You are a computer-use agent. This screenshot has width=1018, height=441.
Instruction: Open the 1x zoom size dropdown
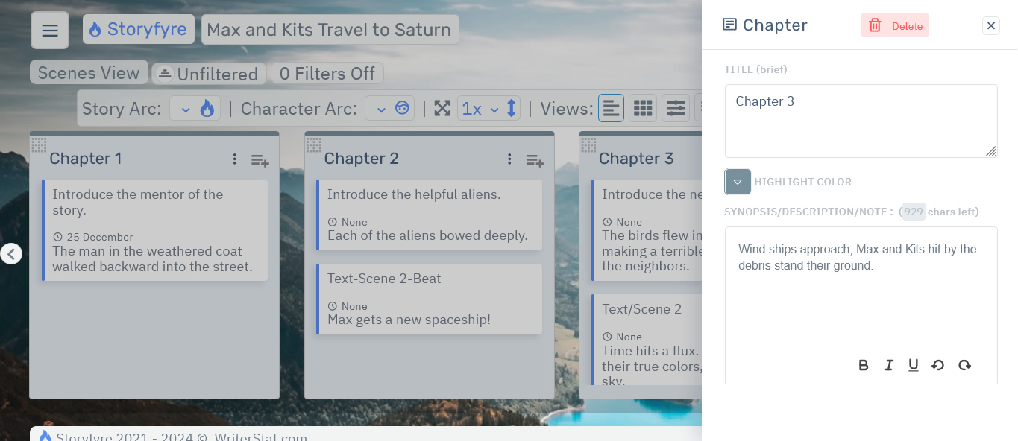(480, 109)
